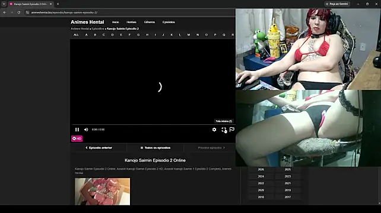Viewport: 381px width, 213px height.
Task: Open the Gêneros menu item
Action: point(150,22)
